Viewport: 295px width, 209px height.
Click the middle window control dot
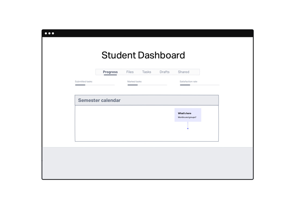click(x=50, y=33)
